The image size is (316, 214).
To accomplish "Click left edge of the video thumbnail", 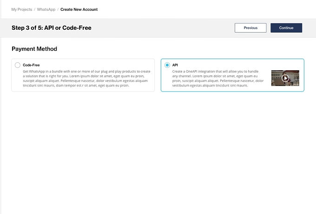I will tap(272, 78).
